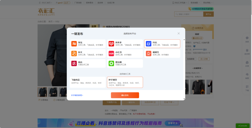Screen dimensions: 252x128
Task: Click 查看更多 on bottom banner
Action: pyautogui.click(x=173, y=123)
